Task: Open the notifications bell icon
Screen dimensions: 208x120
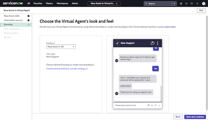Action: pos(197,4)
